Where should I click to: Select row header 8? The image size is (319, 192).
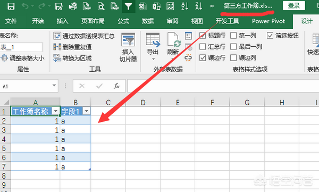pyautogui.click(x=5, y=176)
